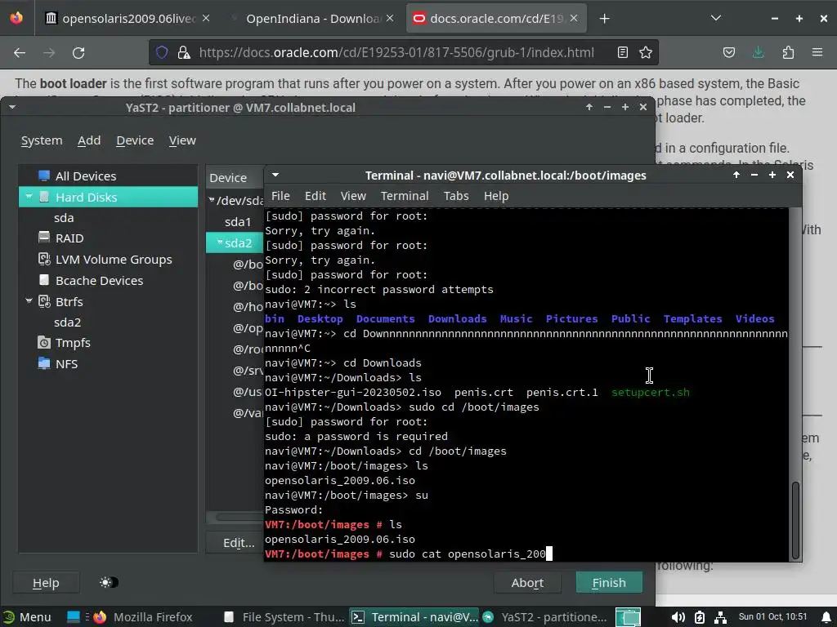Open the list all tabs chevron
The height and width of the screenshot is (627, 837).
click(716, 18)
